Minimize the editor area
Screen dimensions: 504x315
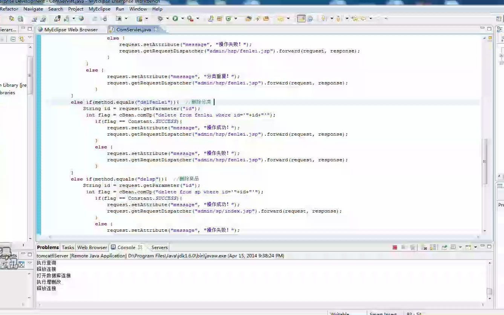tap(482, 28)
